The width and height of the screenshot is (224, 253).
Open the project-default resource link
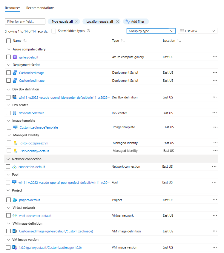point(30,200)
